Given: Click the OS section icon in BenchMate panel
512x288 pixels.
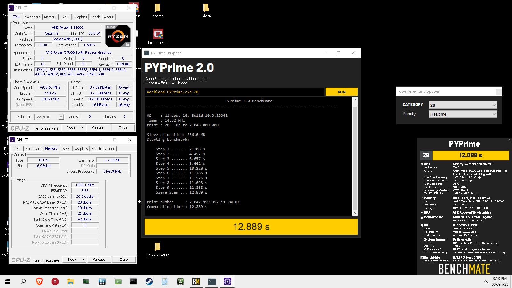Looking at the screenshot, I should click(422, 225).
